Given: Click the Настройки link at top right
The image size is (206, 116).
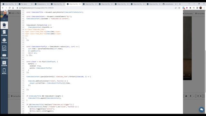Looking at the screenshot, I should click(200, 14).
